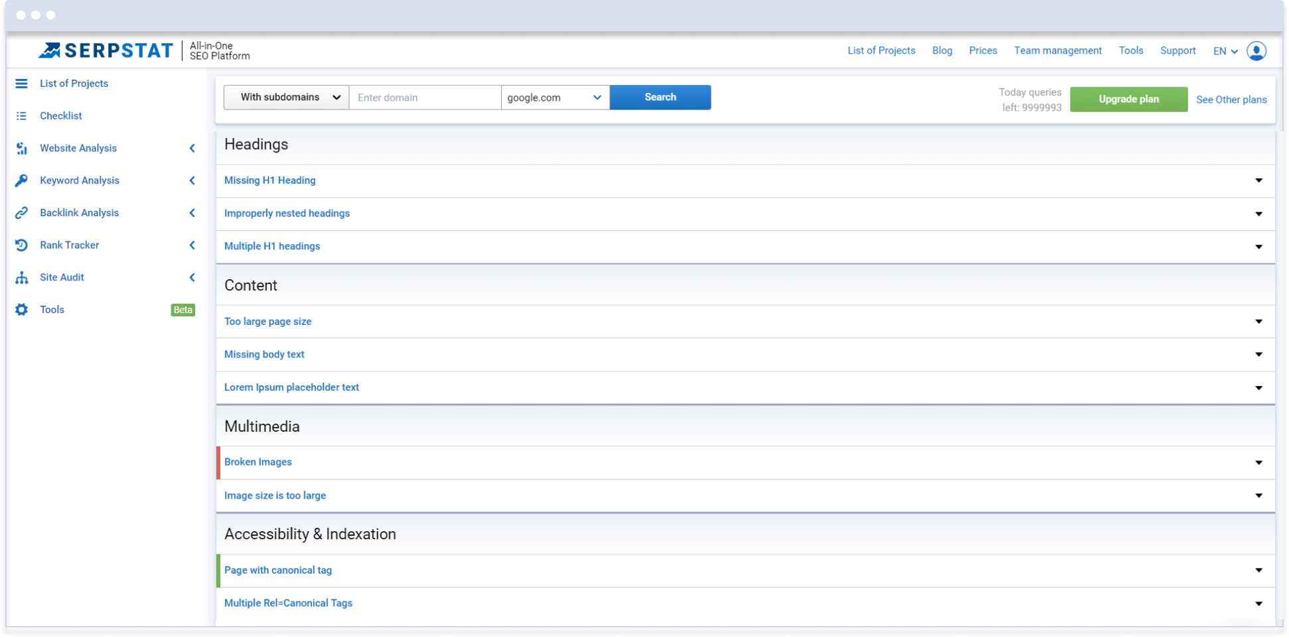Expand Multiple Rel=Canonical Tags row arrow
This screenshot has width=1289, height=638.
1258,604
